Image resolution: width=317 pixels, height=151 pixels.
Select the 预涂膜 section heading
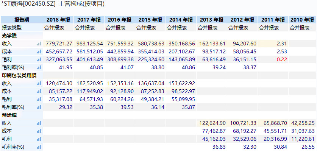(x=9, y=115)
